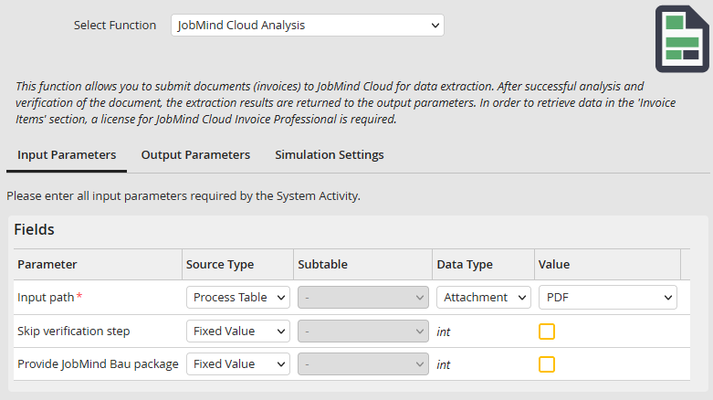
Task: Click the 'Skip verification step' label
Action: tap(74, 331)
